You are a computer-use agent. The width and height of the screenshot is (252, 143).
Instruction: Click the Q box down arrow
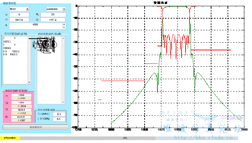tap(64, 28)
